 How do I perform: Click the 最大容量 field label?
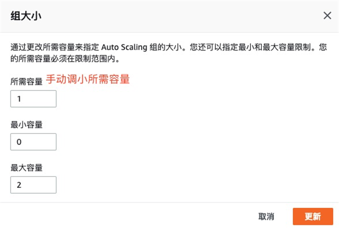(27, 168)
